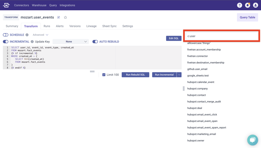This screenshot has height=148, width=261.
Task: Toggle the AUTO REBUILD switch
Action: 95,42
